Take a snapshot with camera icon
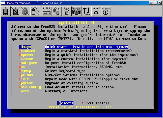The image size is (163, 118). click(x=76, y=11)
